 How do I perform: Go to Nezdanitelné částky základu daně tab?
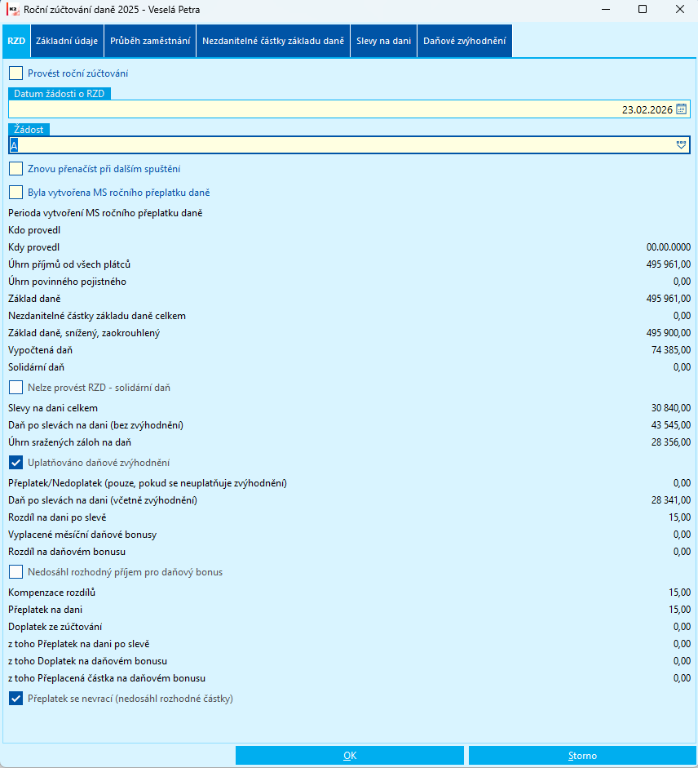pyautogui.click(x=273, y=41)
